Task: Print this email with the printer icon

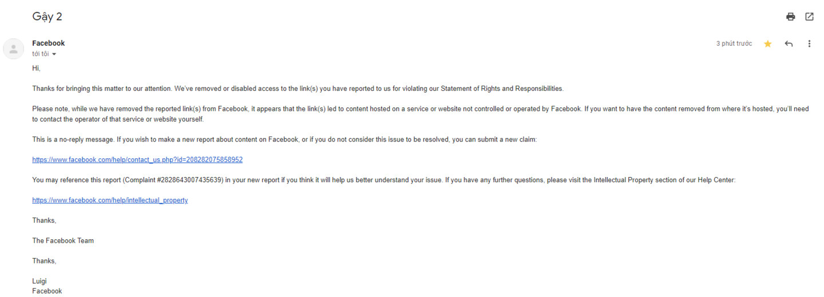Action: pyautogui.click(x=790, y=17)
